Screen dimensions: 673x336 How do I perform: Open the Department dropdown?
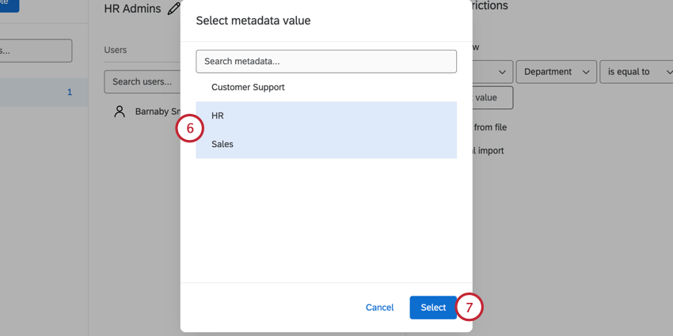556,72
